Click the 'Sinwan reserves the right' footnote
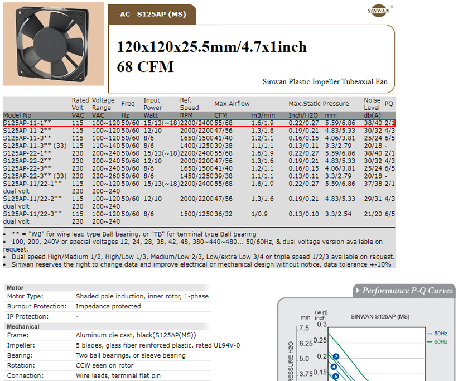The image size is (463, 381). pos(201,264)
